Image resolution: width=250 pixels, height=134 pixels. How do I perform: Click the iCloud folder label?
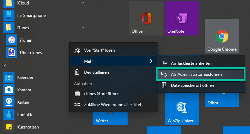23,3
